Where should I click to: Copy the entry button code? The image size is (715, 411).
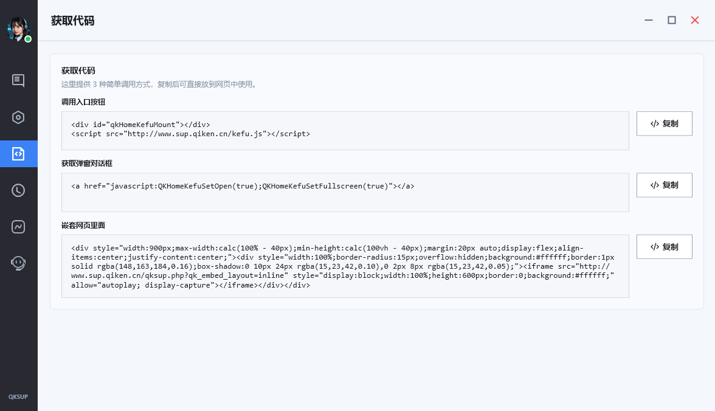pos(665,123)
